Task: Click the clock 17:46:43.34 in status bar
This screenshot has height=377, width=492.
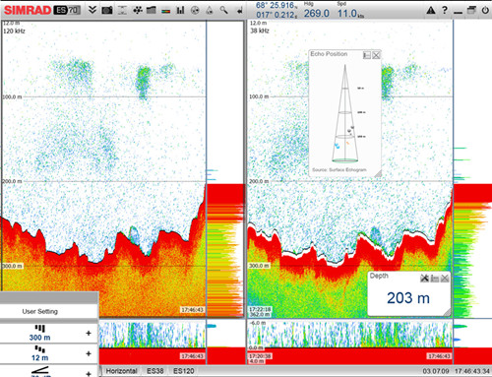Action: [x=472, y=371]
